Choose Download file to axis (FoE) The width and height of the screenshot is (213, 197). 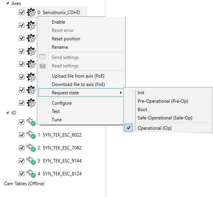click(78, 84)
